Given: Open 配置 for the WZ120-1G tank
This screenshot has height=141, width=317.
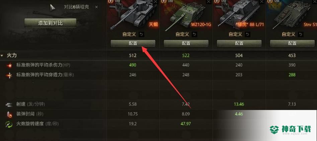Looking at the screenshot, I should point(186,43).
